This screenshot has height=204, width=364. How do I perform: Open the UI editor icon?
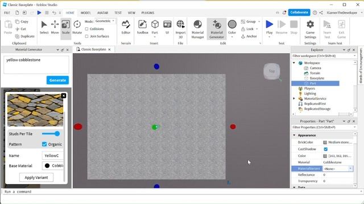click(x=167, y=27)
